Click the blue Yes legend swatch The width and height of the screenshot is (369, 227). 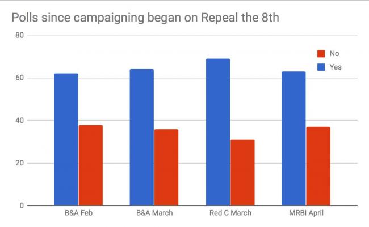(321, 67)
